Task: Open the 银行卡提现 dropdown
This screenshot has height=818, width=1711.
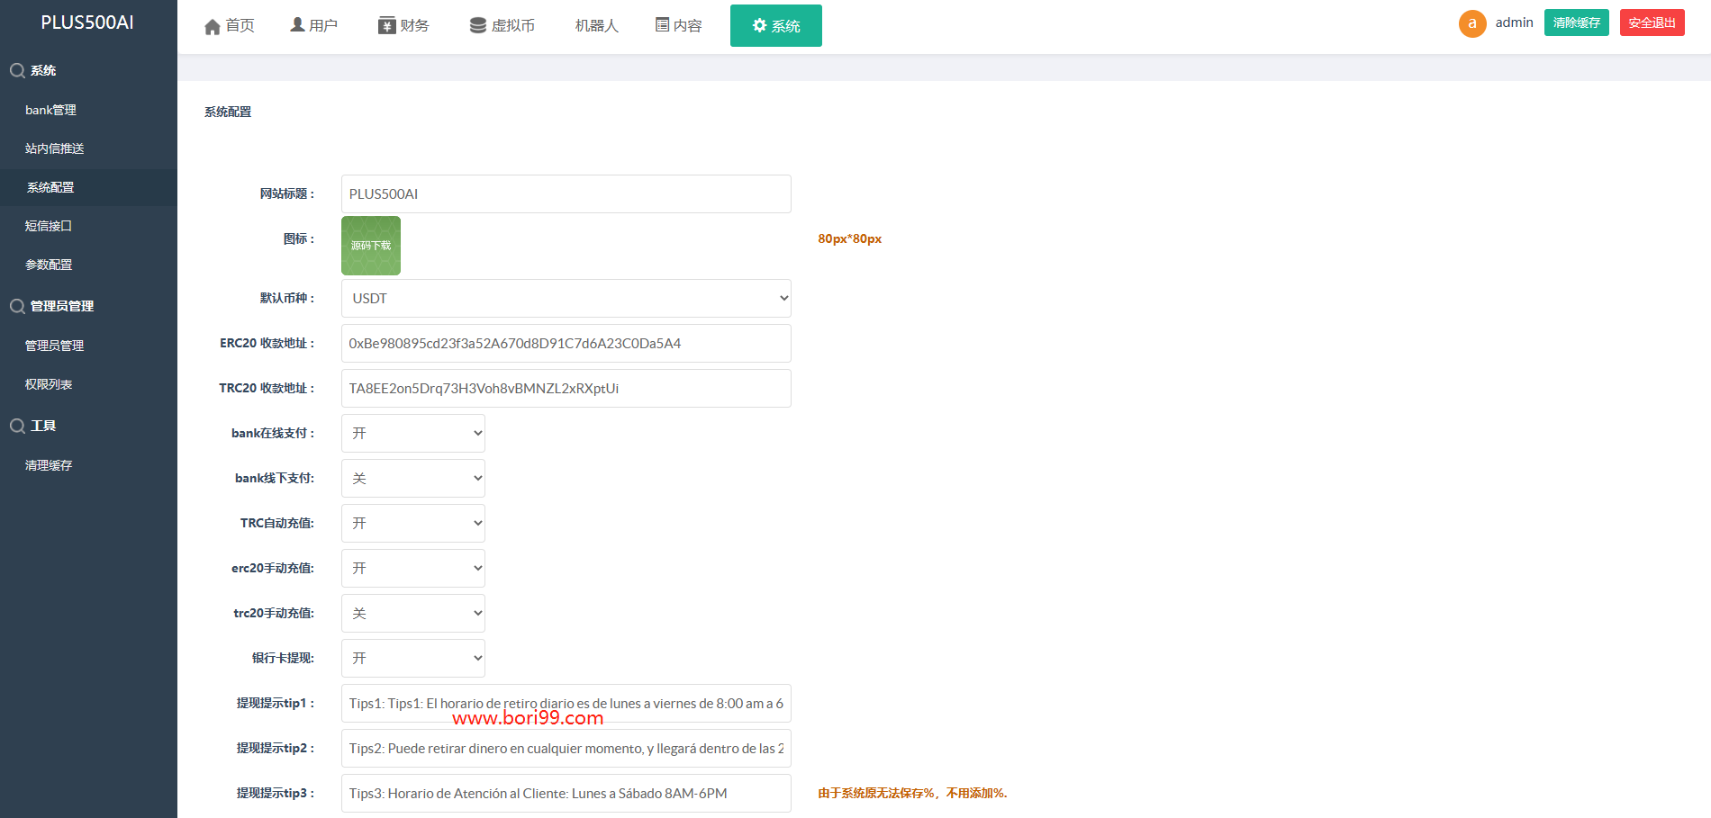Action: click(413, 658)
